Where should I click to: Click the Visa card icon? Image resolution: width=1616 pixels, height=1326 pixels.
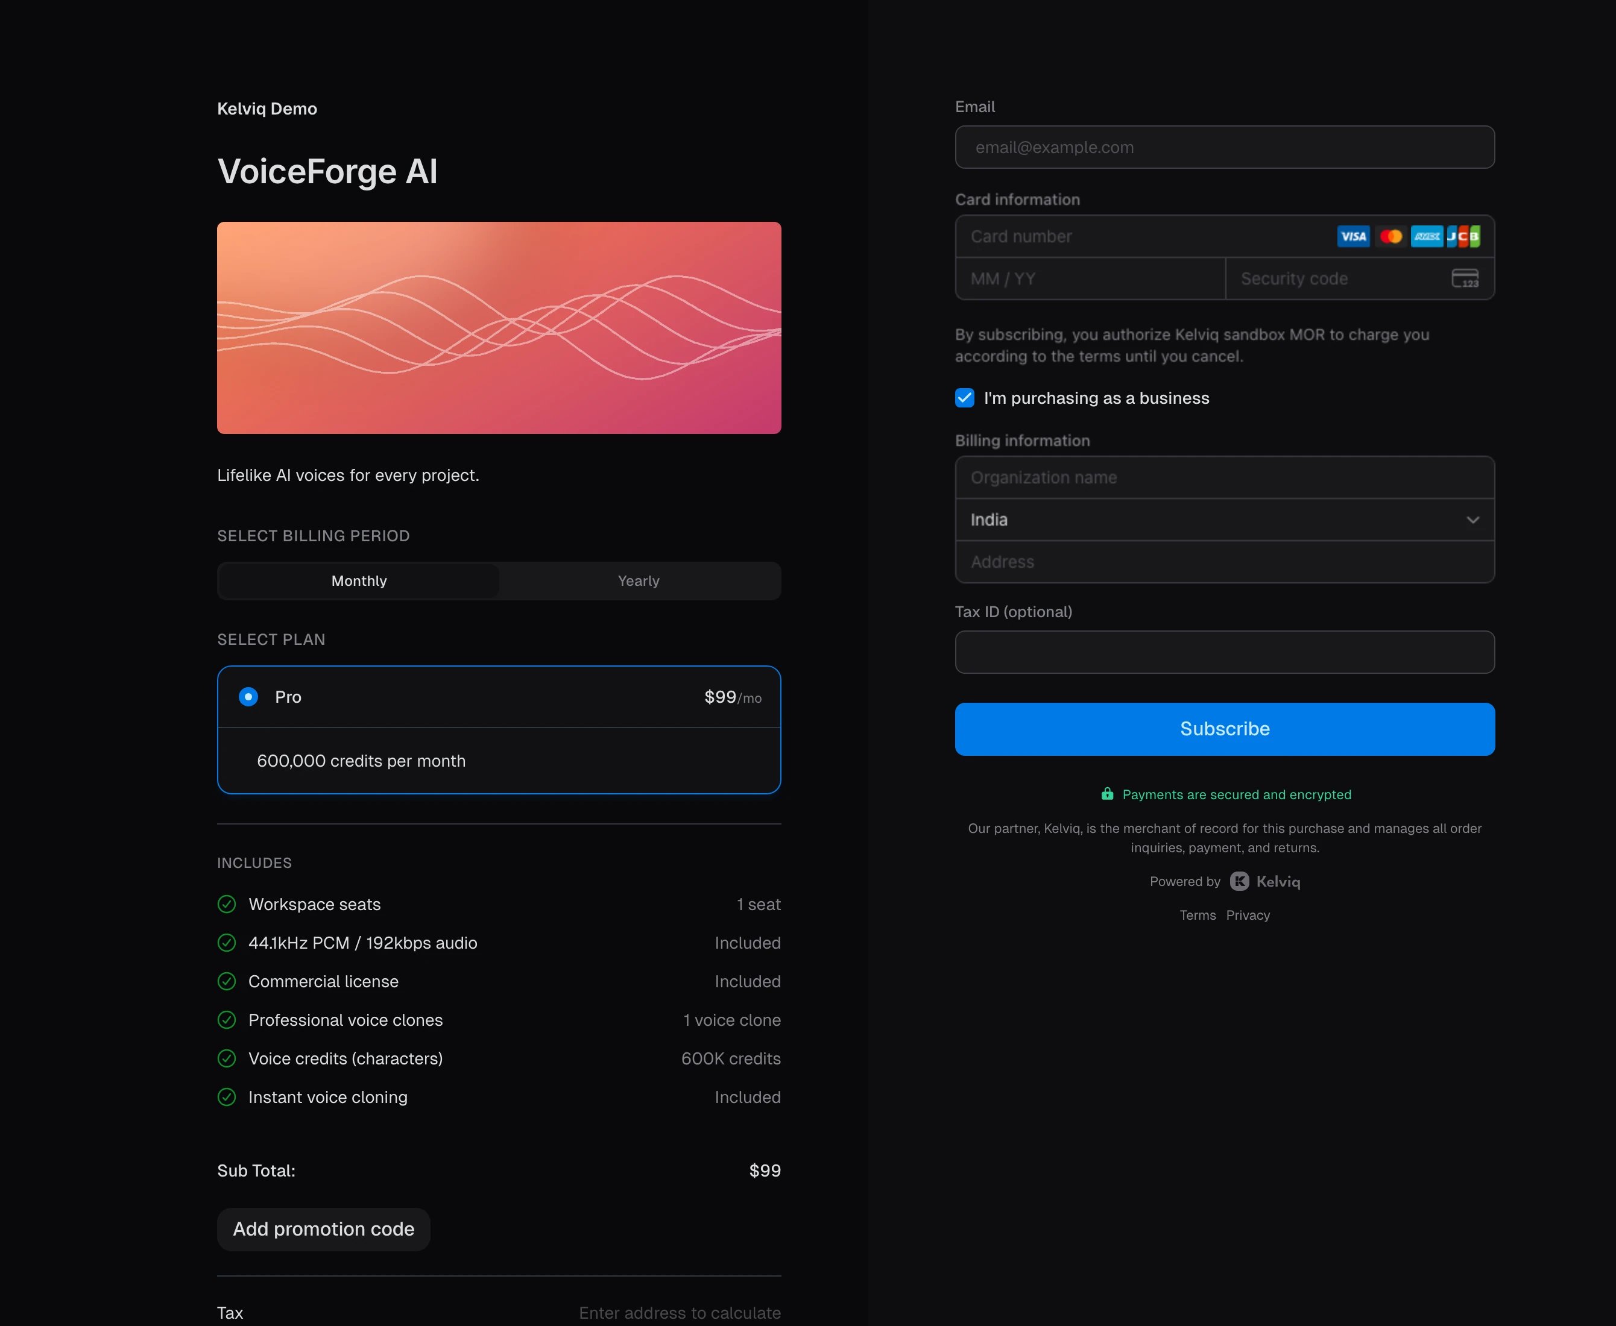point(1353,237)
